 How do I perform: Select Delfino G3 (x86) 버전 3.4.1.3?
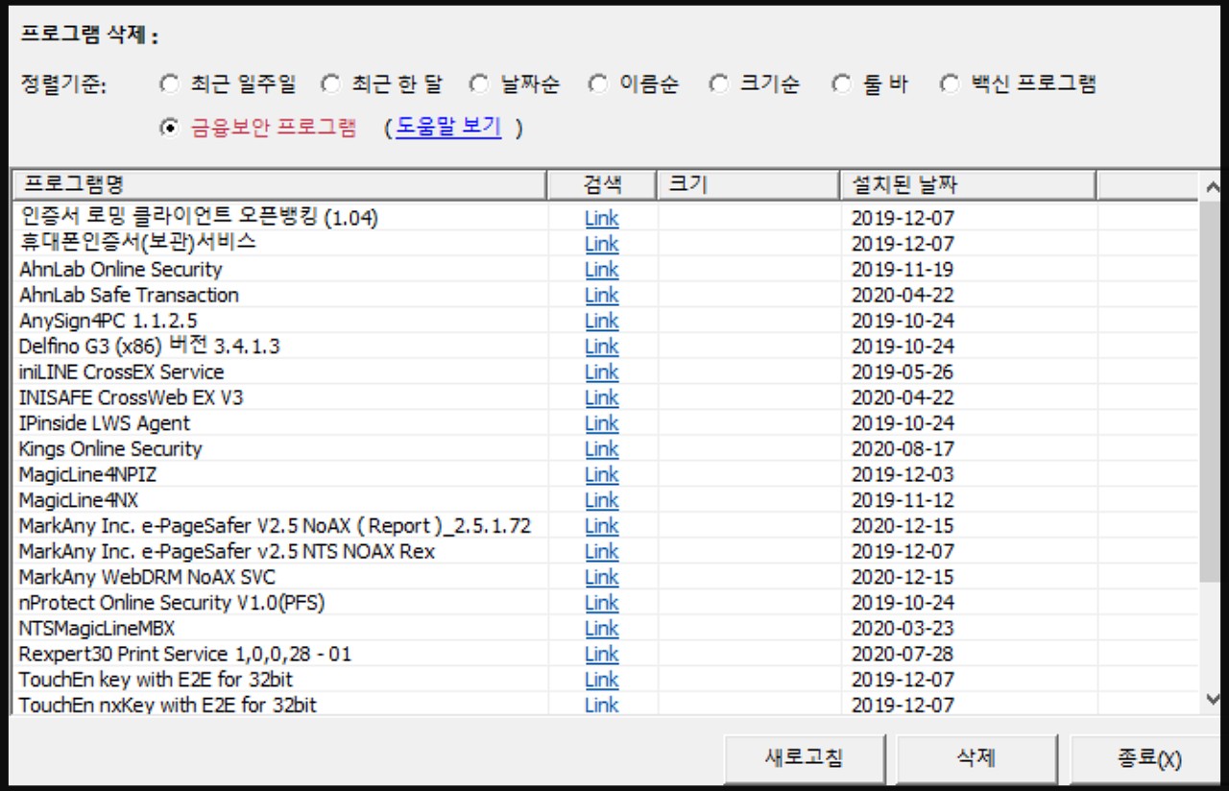point(149,347)
